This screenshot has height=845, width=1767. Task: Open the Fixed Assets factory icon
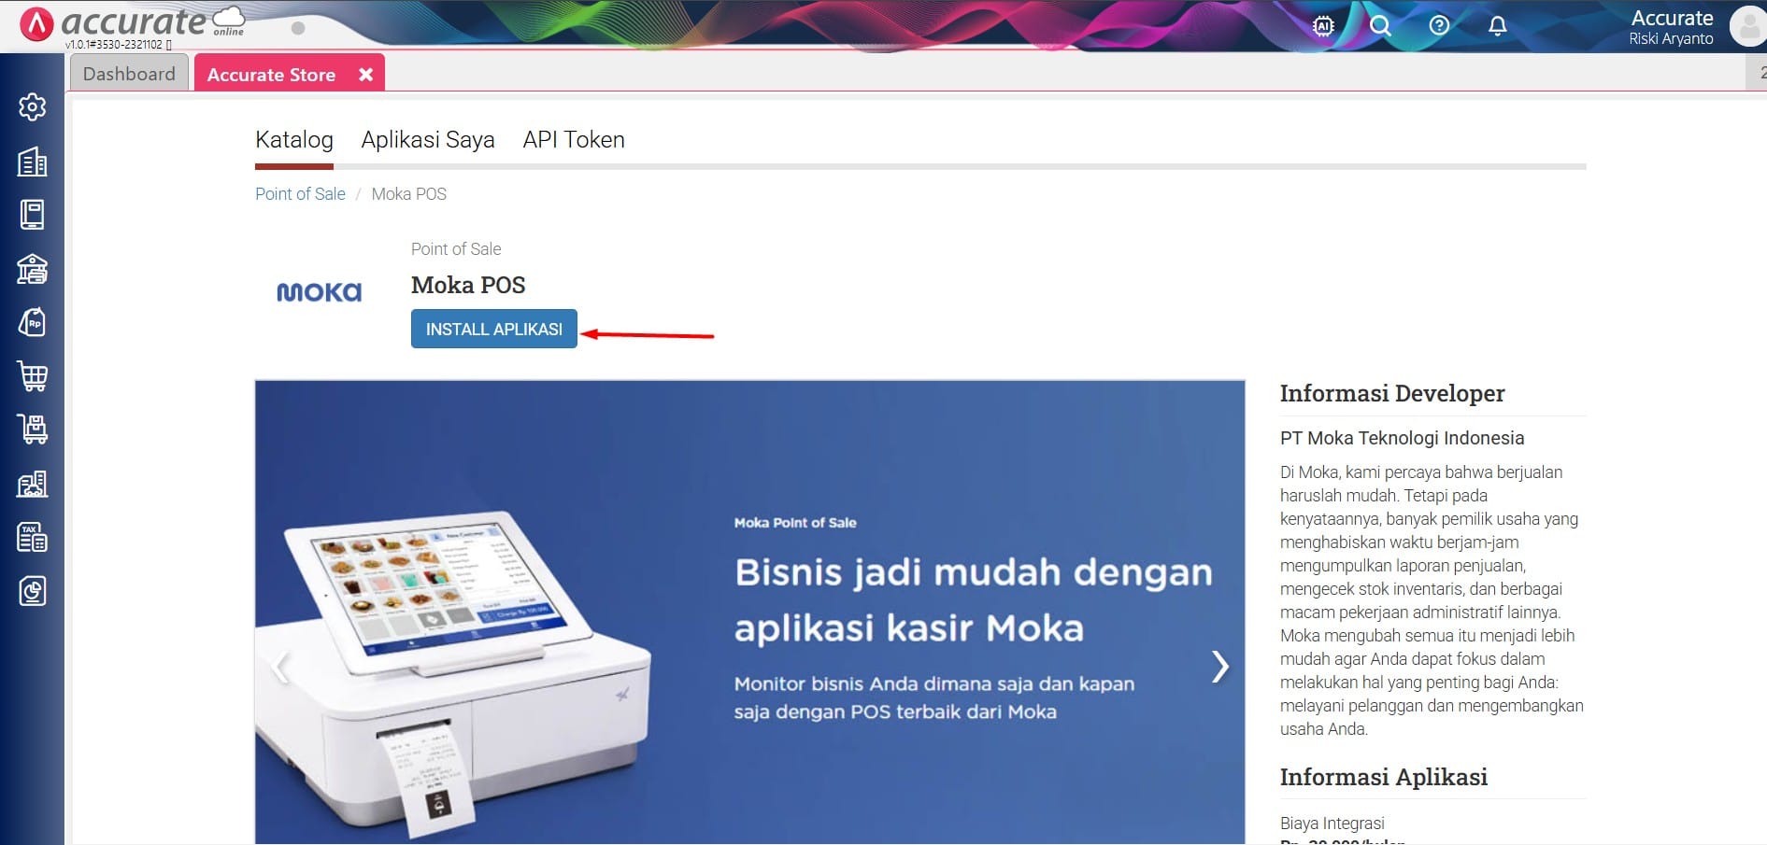[x=32, y=484]
